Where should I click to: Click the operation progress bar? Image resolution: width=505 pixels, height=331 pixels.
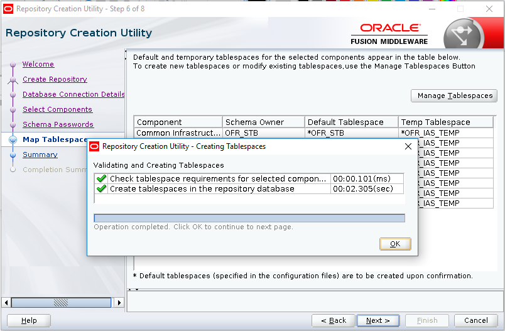[x=249, y=218]
